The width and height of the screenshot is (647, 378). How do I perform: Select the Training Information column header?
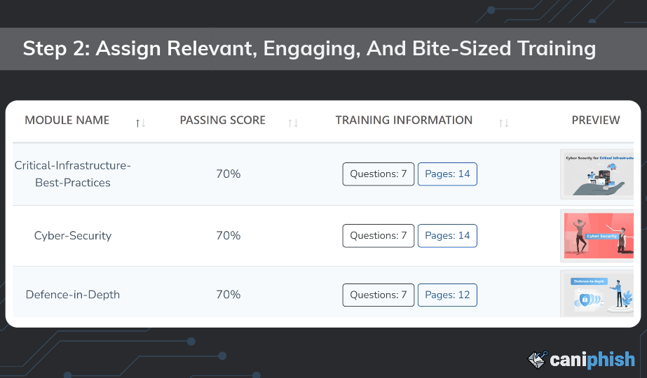pyautogui.click(x=404, y=120)
